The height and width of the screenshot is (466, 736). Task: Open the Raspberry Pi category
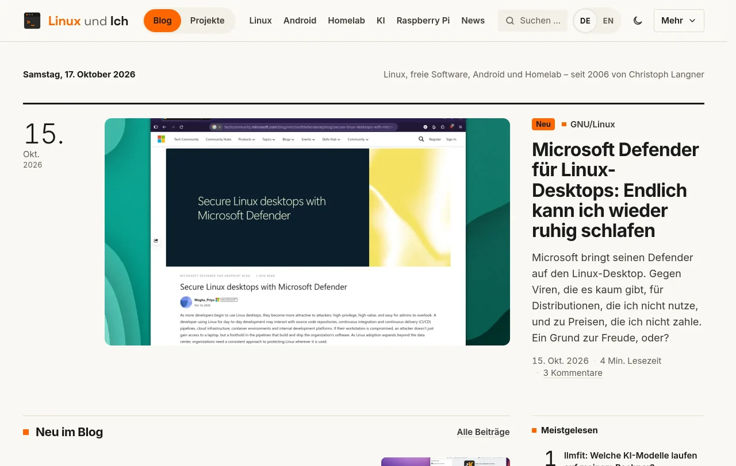(x=423, y=21)
